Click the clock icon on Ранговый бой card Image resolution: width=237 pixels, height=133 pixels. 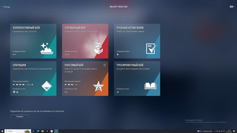tap(105, 65)
